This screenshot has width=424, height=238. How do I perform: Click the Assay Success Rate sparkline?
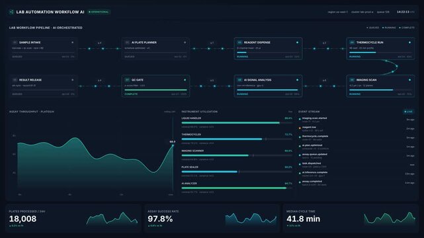point(251,219)
